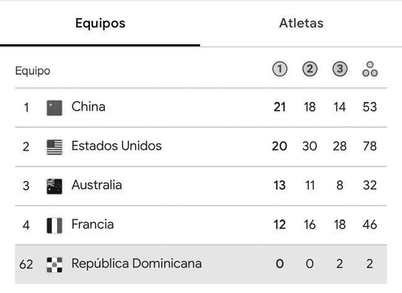Click the República Dominicana flag icon
Image resolution: width=402 pixels, height=293 pixels.
[55, 264]
